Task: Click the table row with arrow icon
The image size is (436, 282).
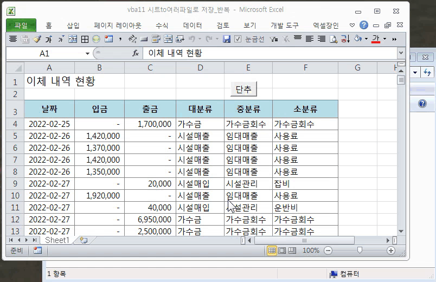Action: coord(168,39)
